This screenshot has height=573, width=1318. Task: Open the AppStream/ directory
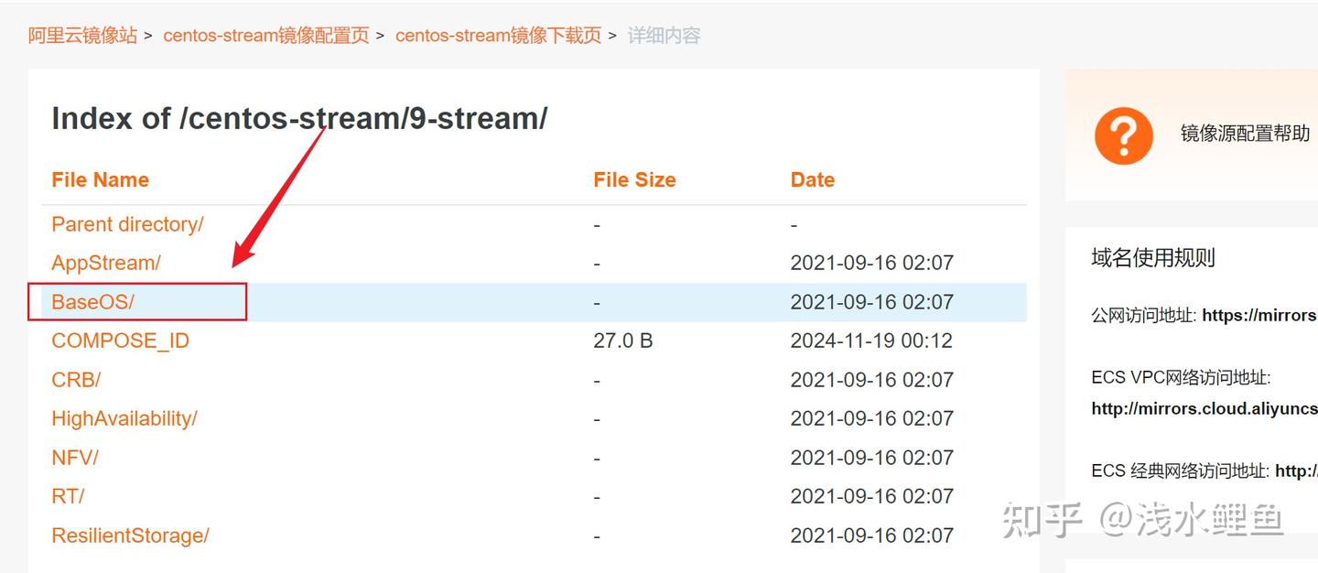tap(105, 263)
